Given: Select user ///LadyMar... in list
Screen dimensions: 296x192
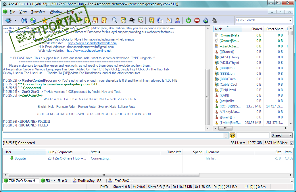Looking at the screenshot, I should point(230,112).
